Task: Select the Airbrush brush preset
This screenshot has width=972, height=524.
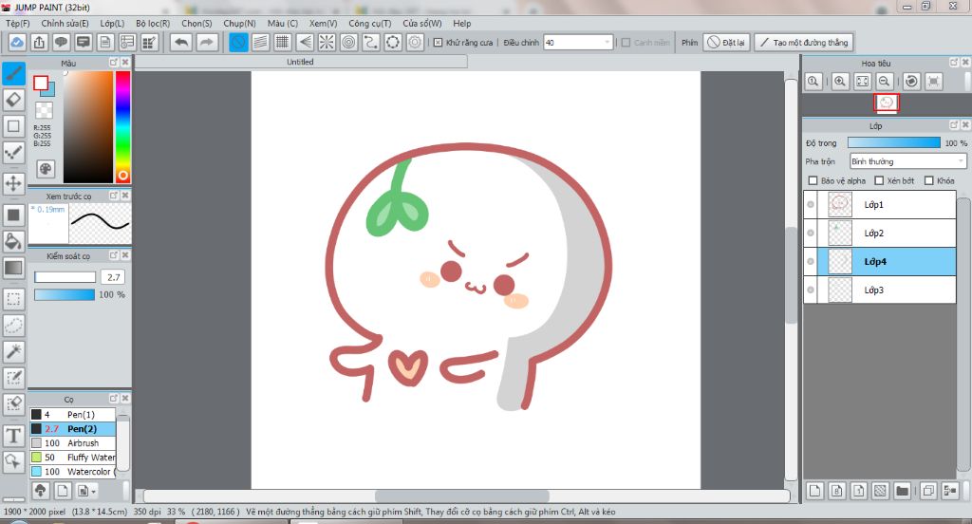Action: click(73, 442)
